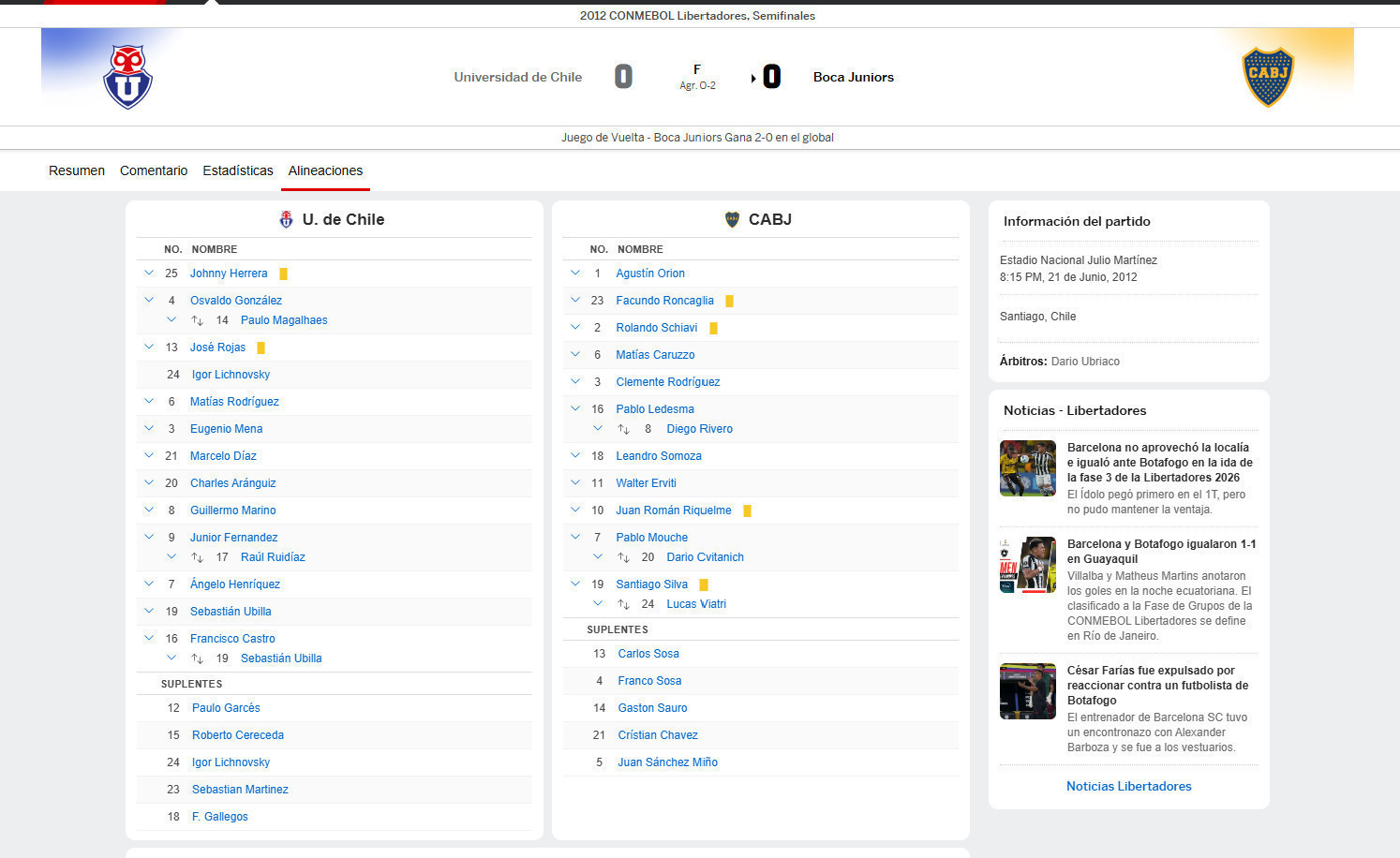Switch to the Estadísticas tab
Viewport: 1400px width, 858px height.
(238, 170)
